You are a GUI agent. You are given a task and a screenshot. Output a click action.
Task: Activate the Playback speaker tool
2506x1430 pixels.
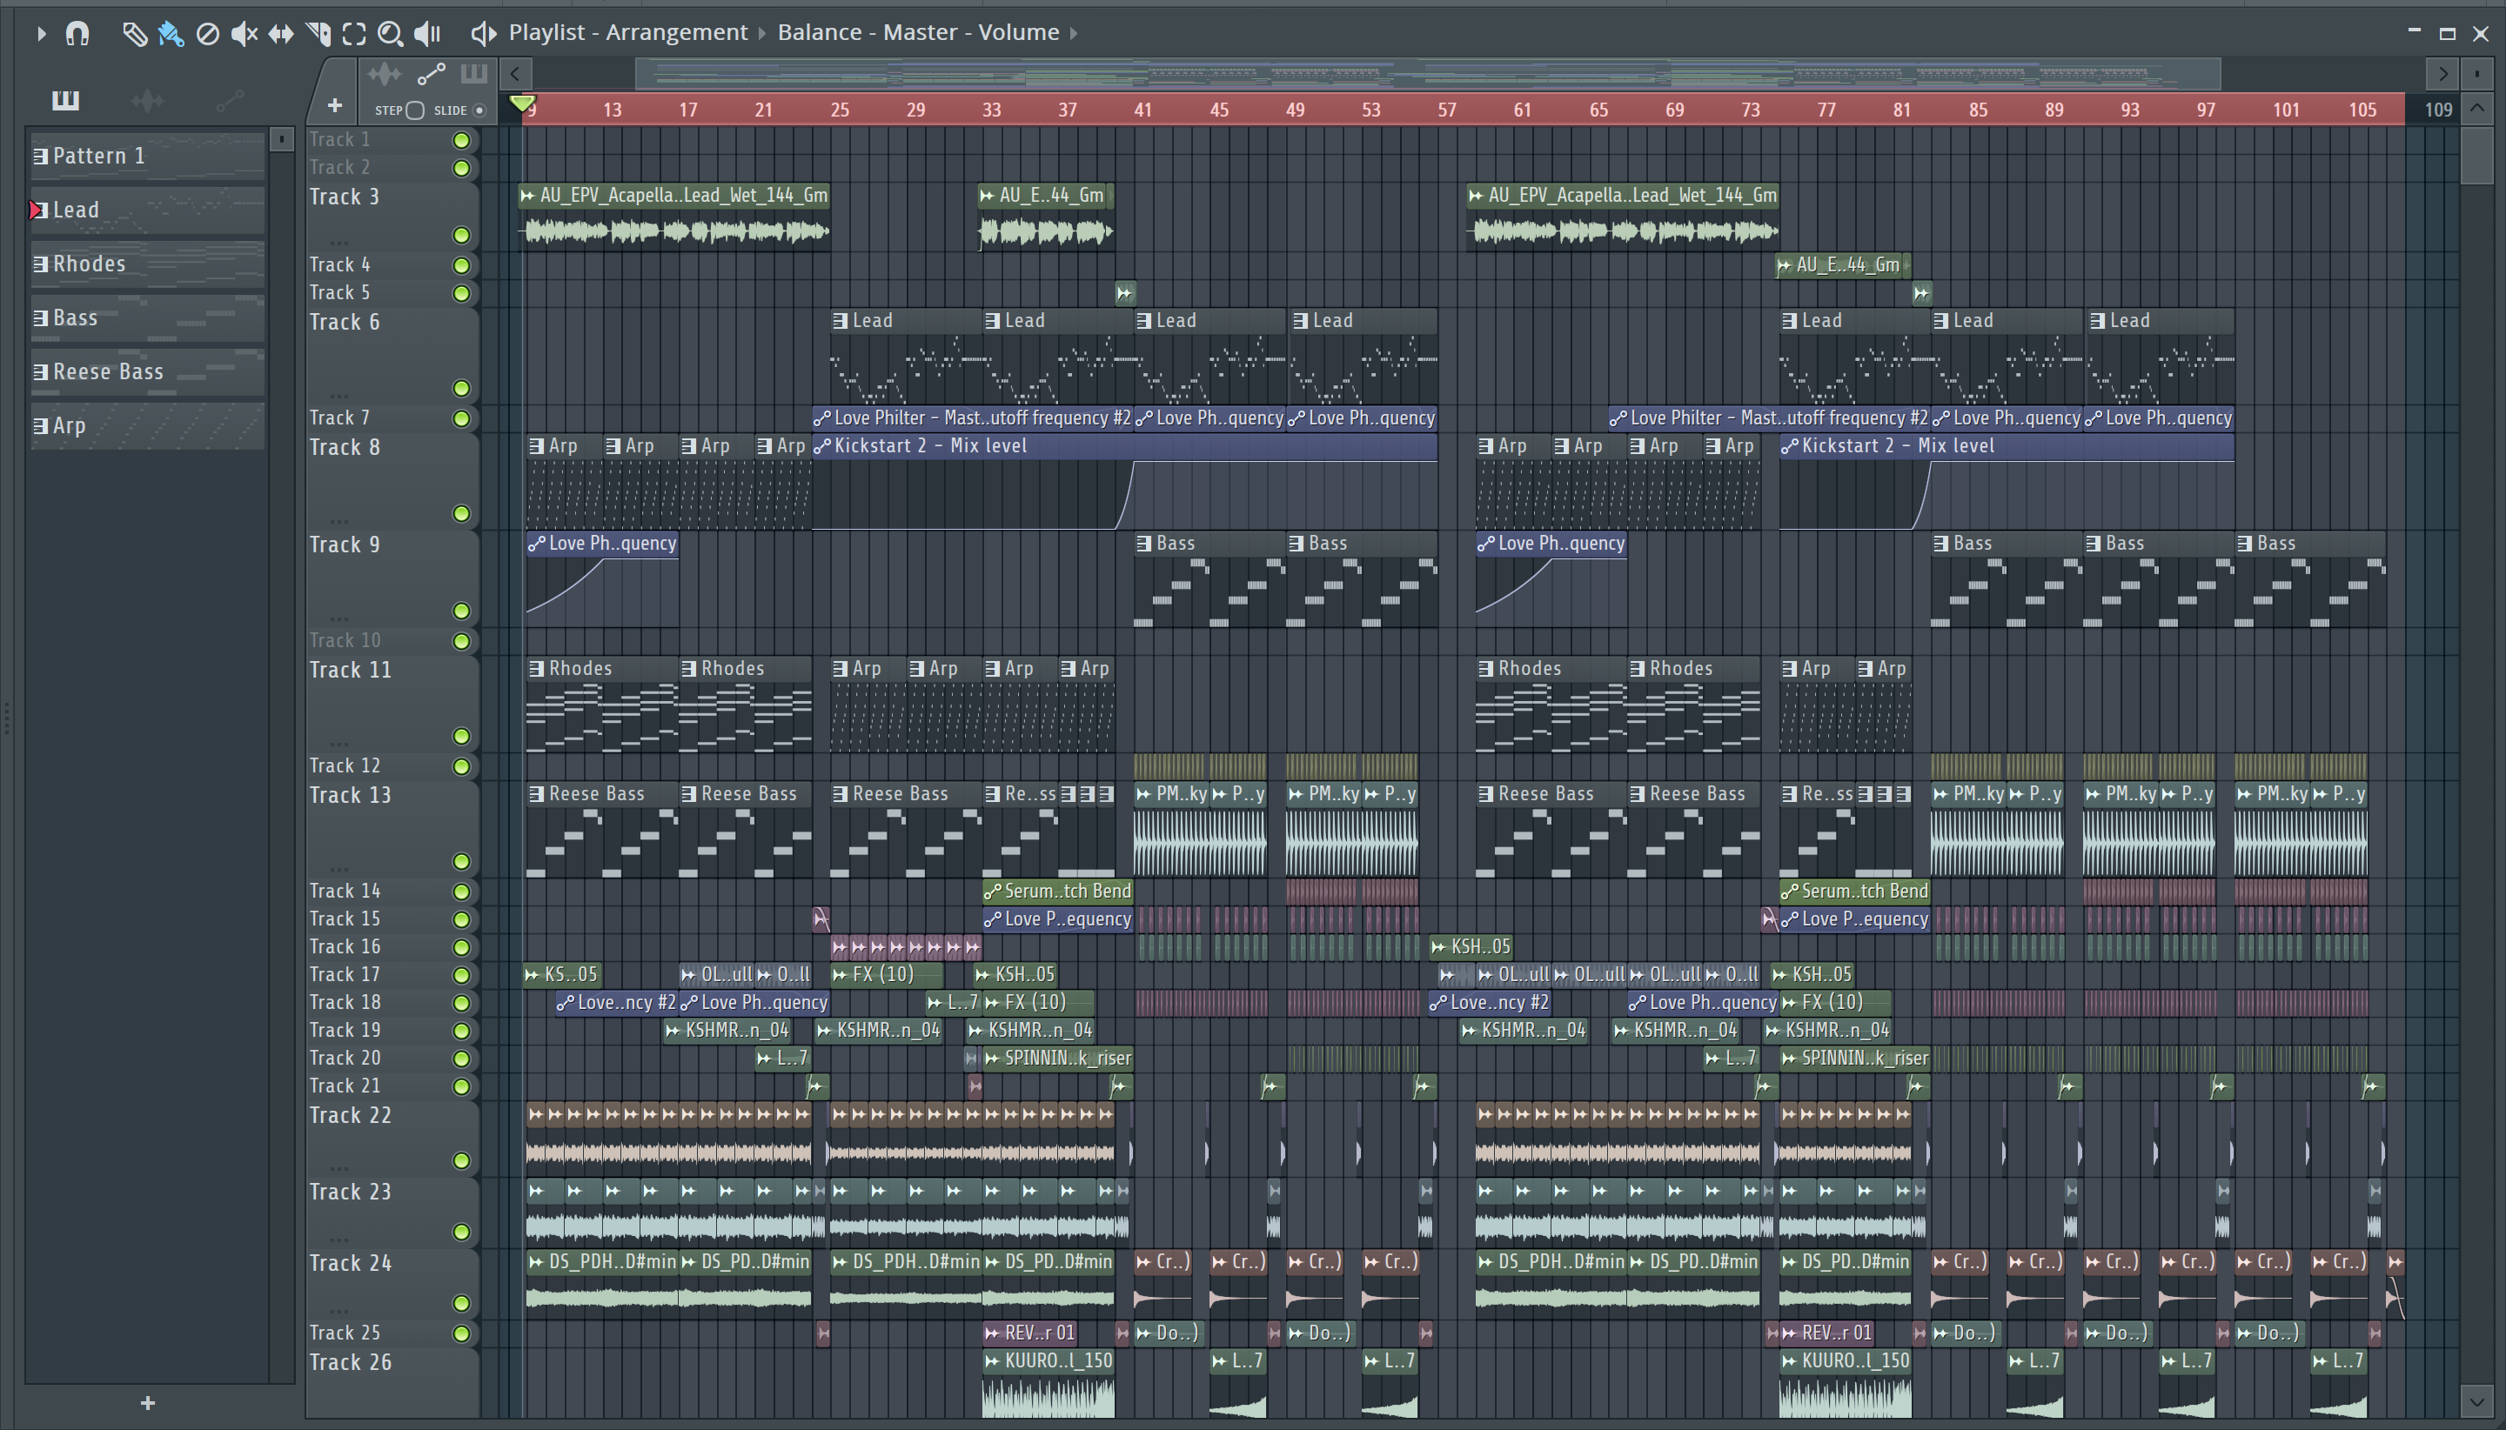pyautogui.click(x=426, y=33)
